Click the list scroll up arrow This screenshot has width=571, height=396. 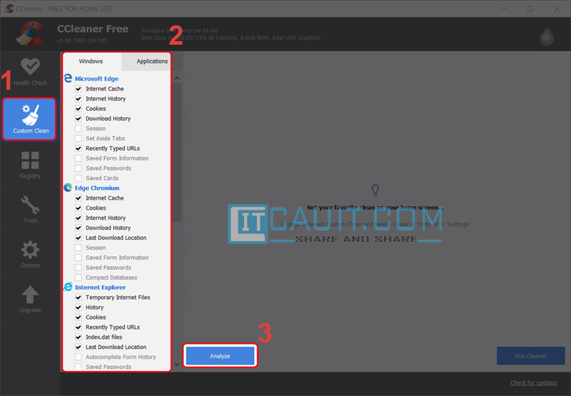click(176, 78)
